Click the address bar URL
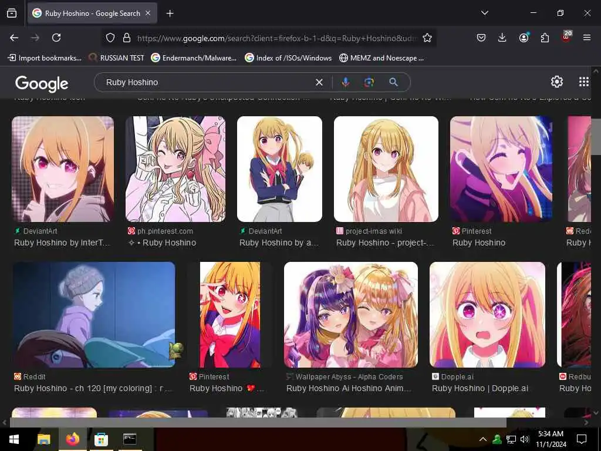 click(x=277, y=38)
